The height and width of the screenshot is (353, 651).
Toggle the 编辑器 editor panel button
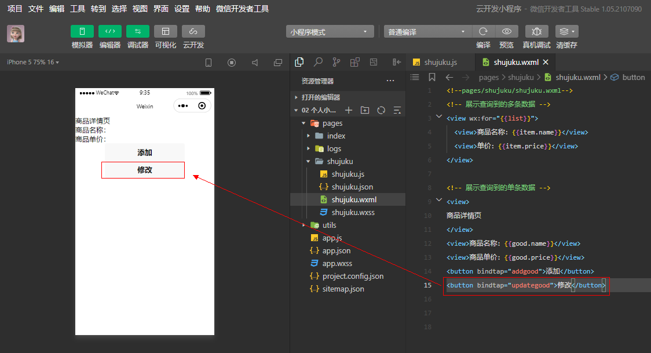click(109, 31)
